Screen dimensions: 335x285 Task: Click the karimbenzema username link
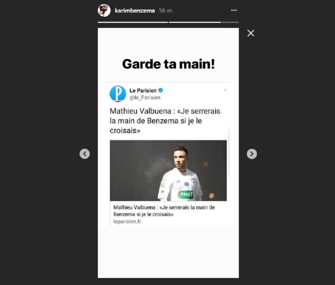tap(135, 11)
